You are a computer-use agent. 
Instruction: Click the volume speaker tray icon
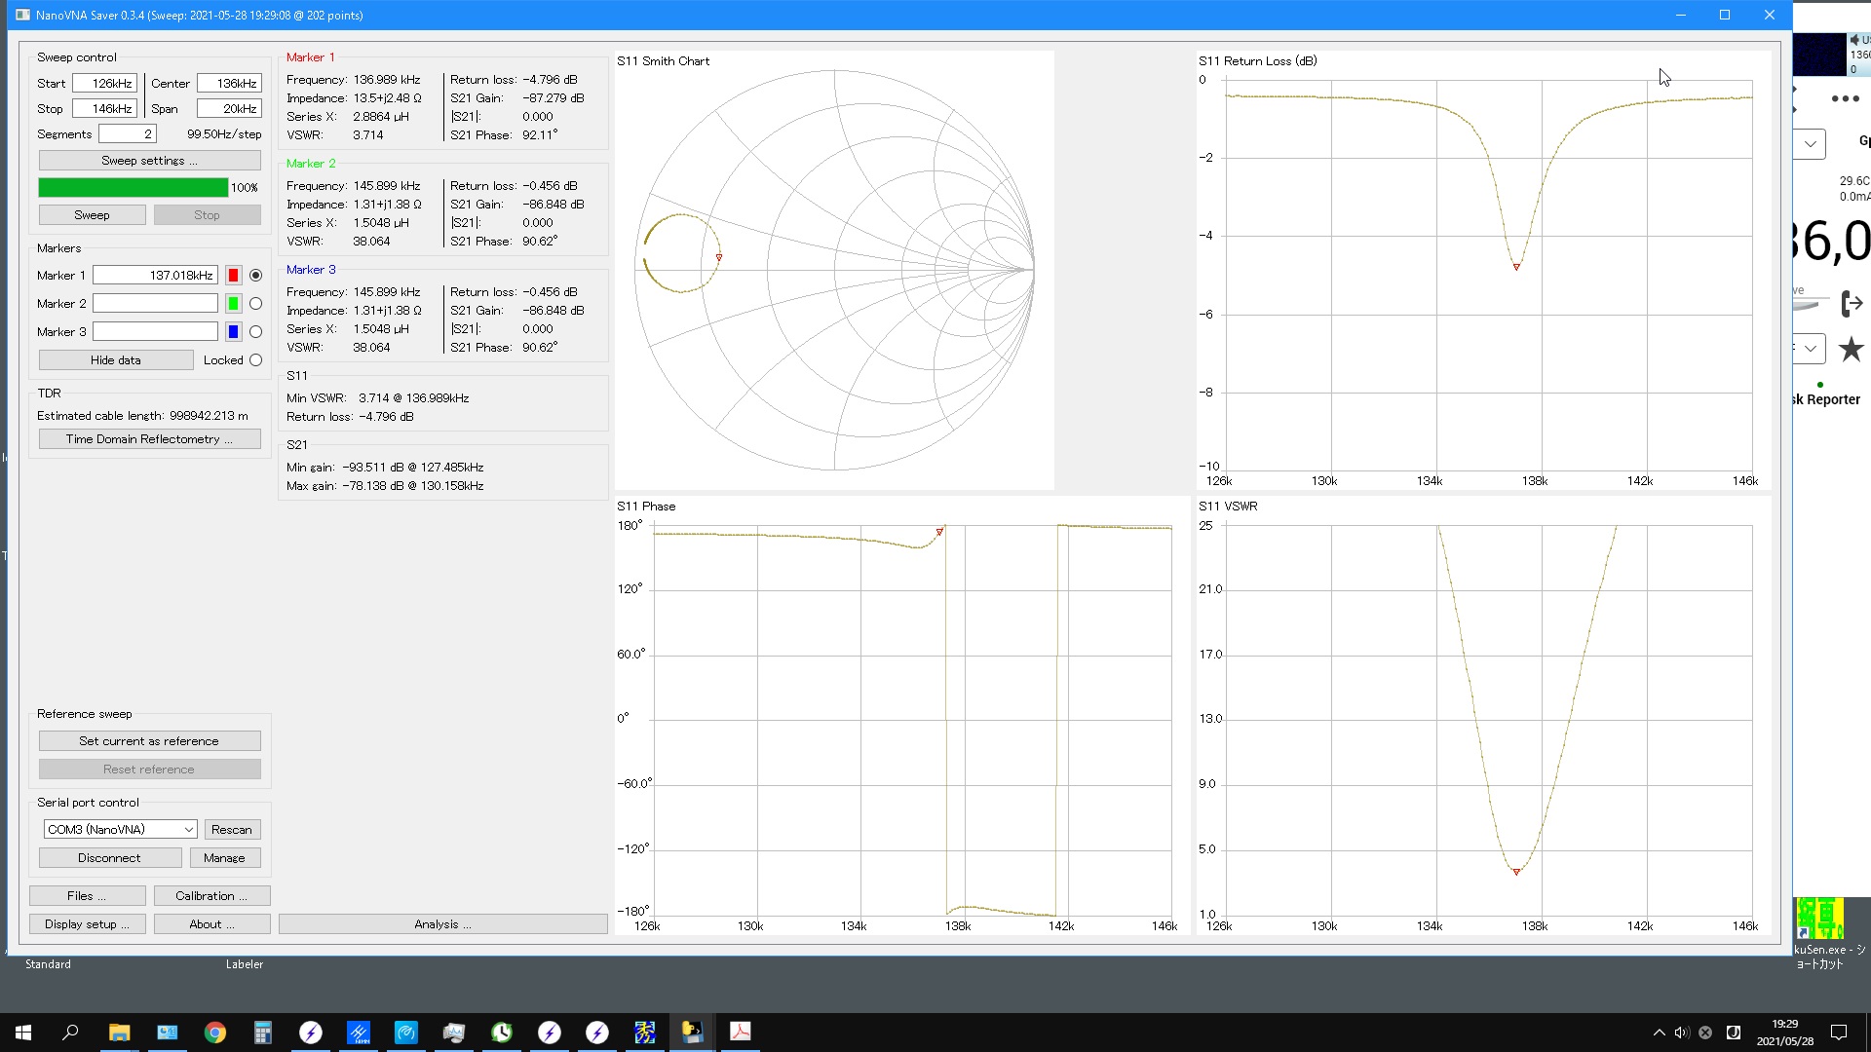click(x=1682, y=1033)
